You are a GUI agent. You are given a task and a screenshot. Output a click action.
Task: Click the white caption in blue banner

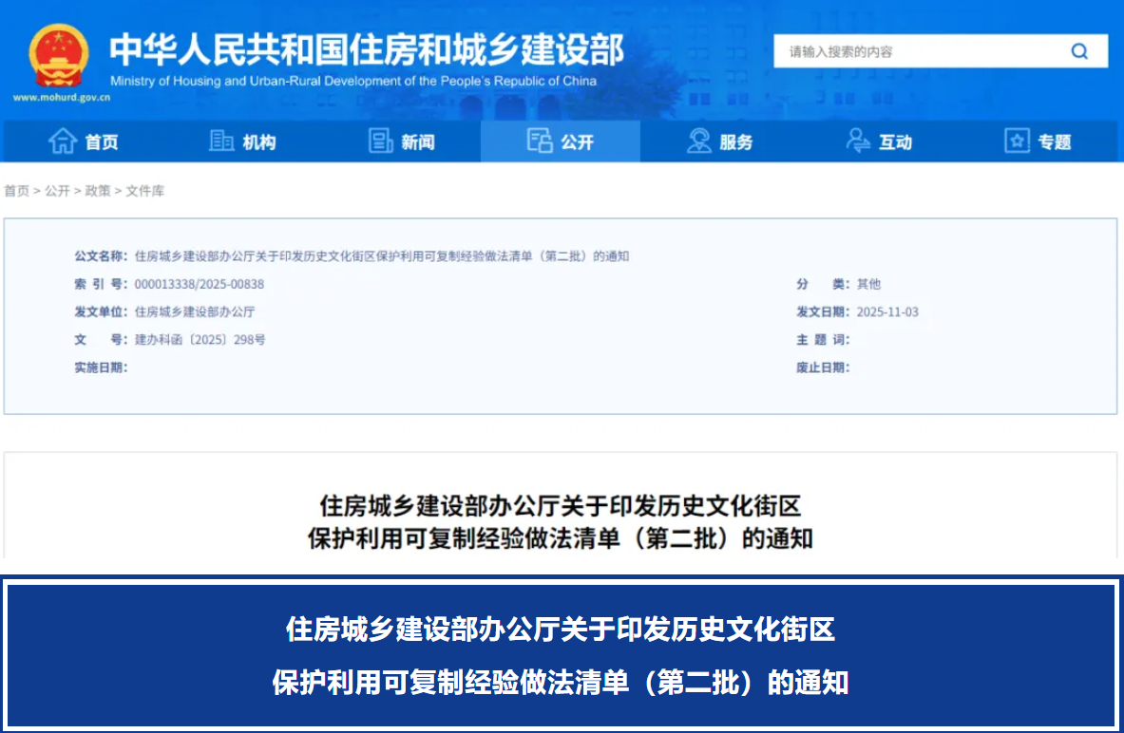coord(561,655)
